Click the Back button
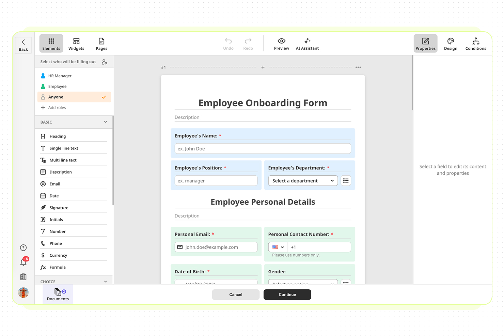This screenshot has height=336, width=504. click(23, 45)
